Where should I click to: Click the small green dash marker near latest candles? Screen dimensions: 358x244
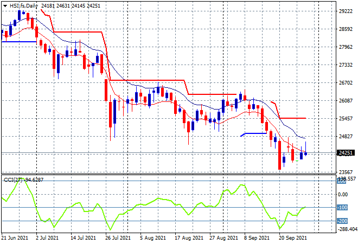pyautogui.click(x=297, y=161)
